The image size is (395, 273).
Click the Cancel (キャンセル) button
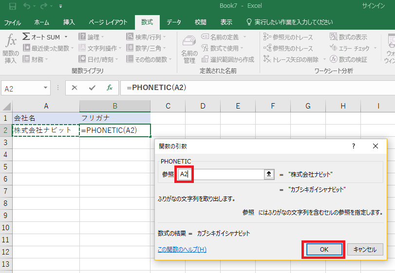pos(365,249)
